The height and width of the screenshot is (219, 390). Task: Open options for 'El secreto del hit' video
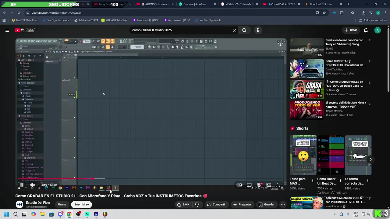click(x=370, y=103)
